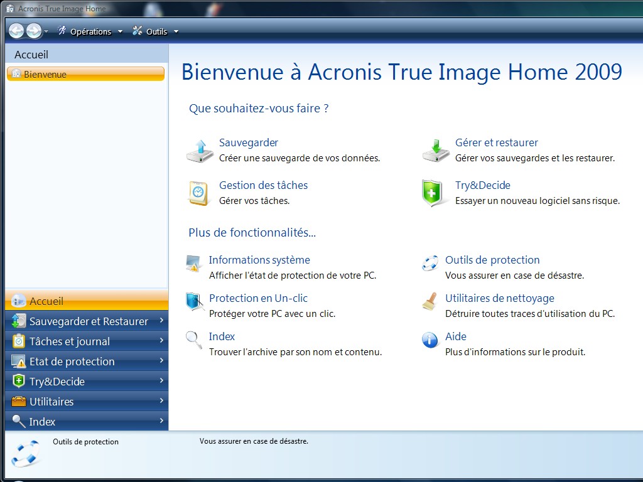Expand Etat de protection chevron

click(x=161, y=360)
